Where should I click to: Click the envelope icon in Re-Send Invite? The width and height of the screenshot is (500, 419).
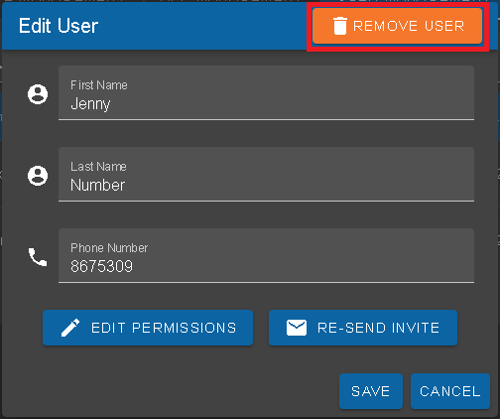(x=297, y=328)
